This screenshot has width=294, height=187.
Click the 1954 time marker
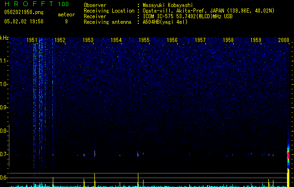(116, 40)
